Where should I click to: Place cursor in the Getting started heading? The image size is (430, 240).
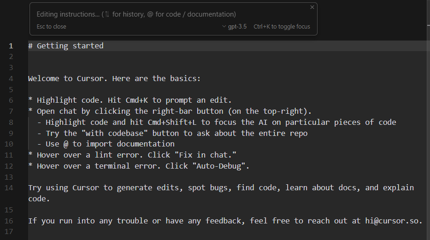point(70,46)
